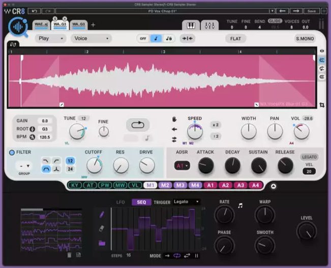Click the GAIN value field
This screenshot has height=268, width=331.
click(45, 121)
